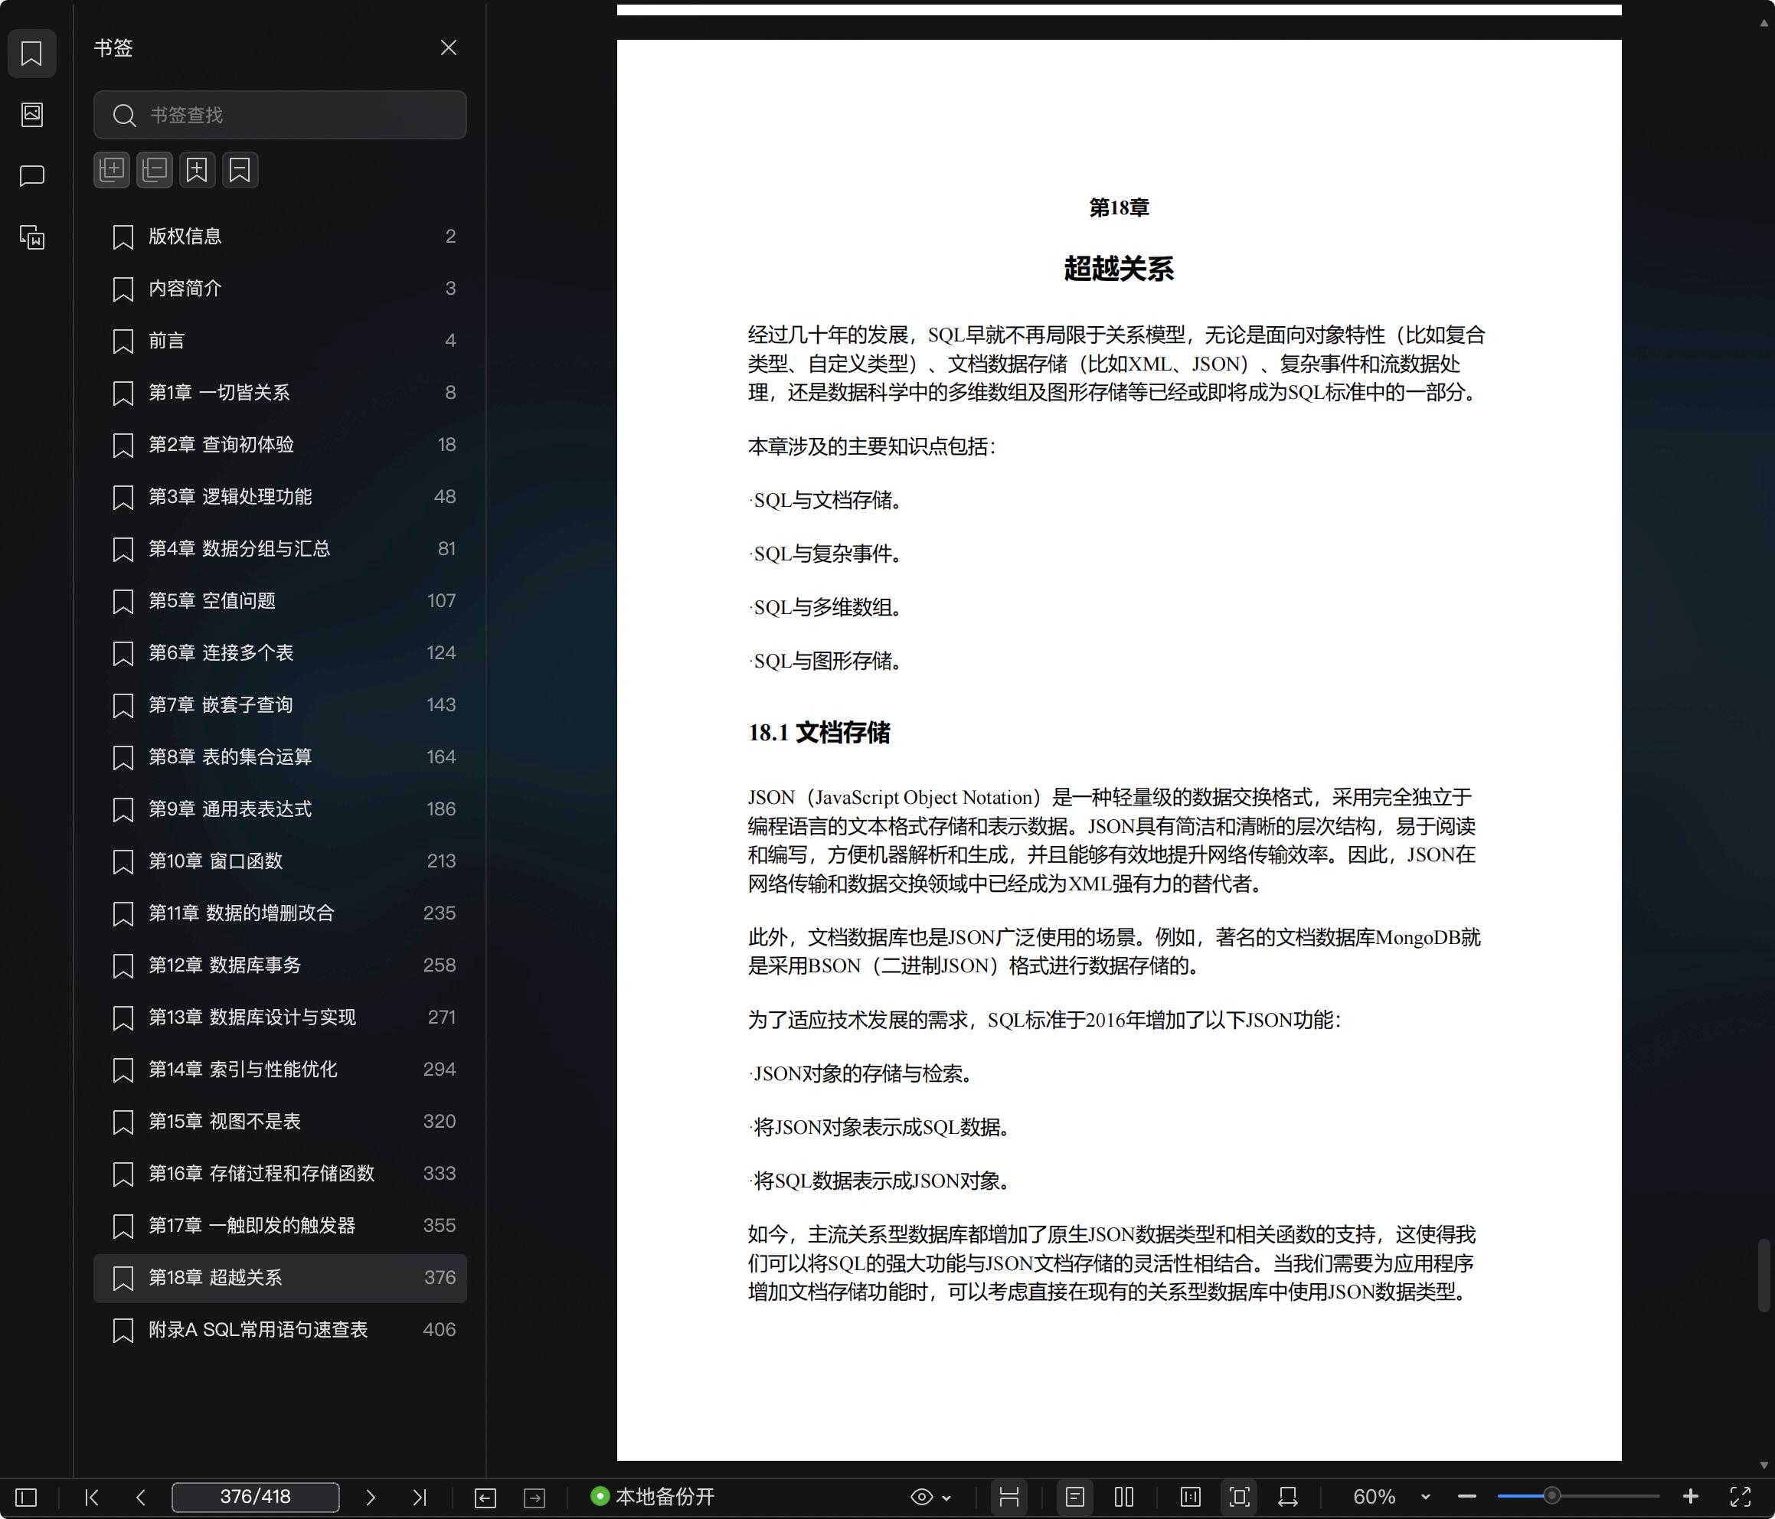Jump to 第7章 嵌套子查询
Image resolution: width=1775 pixels, height=1519 pixels.
(280, 705)
